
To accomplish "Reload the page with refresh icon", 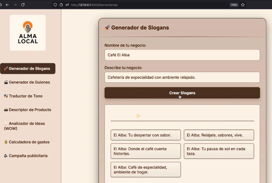I will 23,5.
